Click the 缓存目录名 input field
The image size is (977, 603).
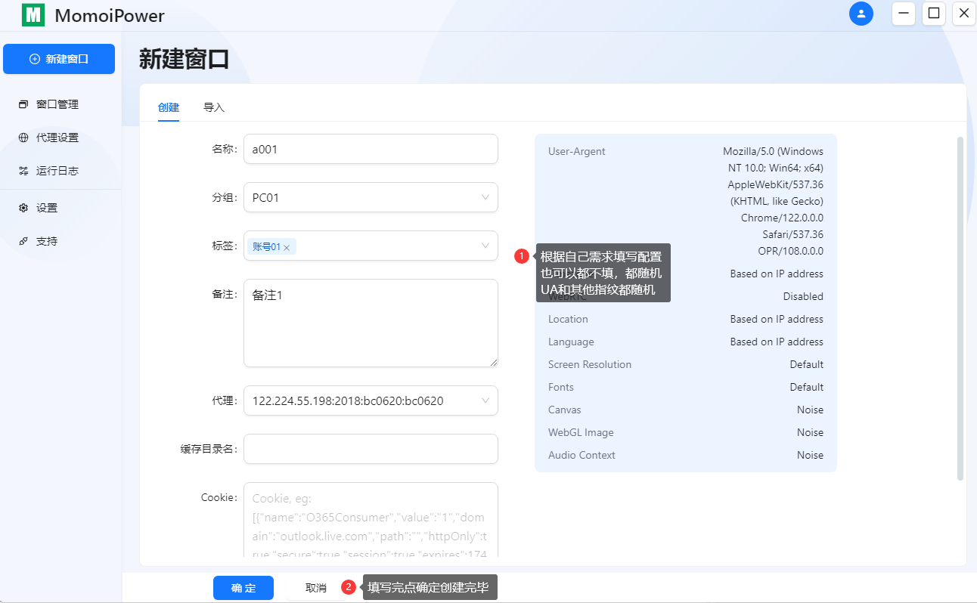[x=371, y=449]
